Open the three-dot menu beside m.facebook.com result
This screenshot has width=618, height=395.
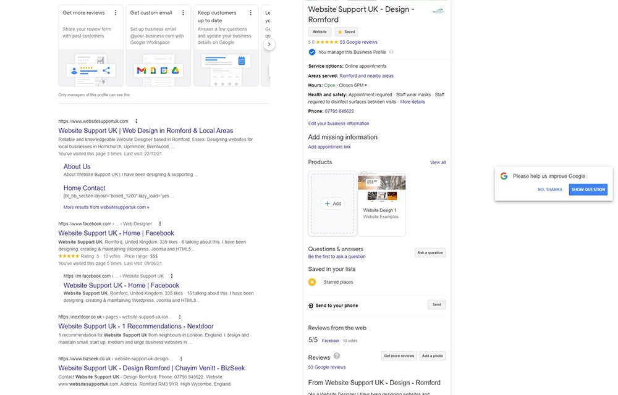point(171,276)
